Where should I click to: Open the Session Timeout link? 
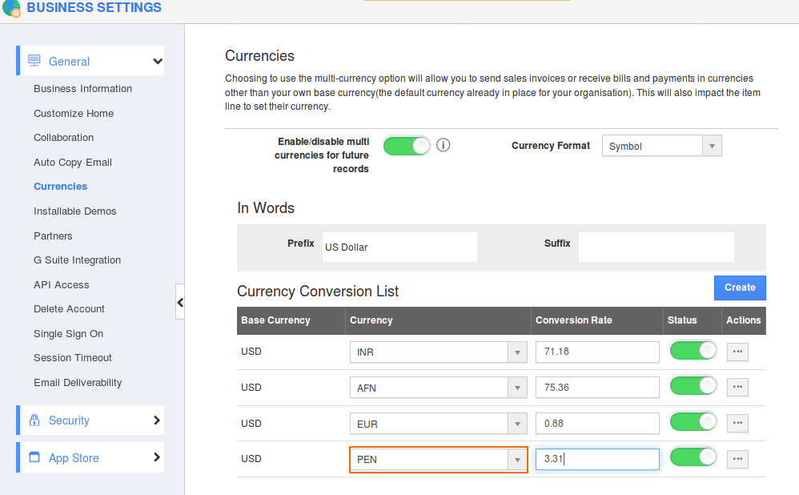(x=73, y=357)
